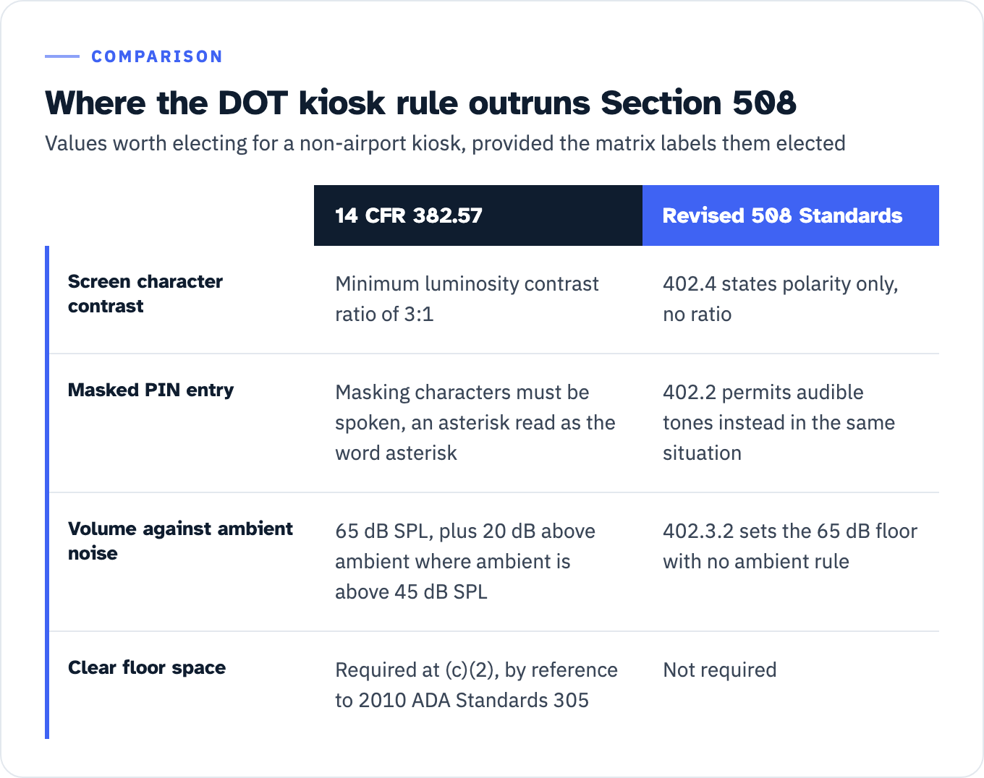This screenshot has width=984, height=778.
Task: Click the blue vertical bar left of table
Action: point(47,492)
